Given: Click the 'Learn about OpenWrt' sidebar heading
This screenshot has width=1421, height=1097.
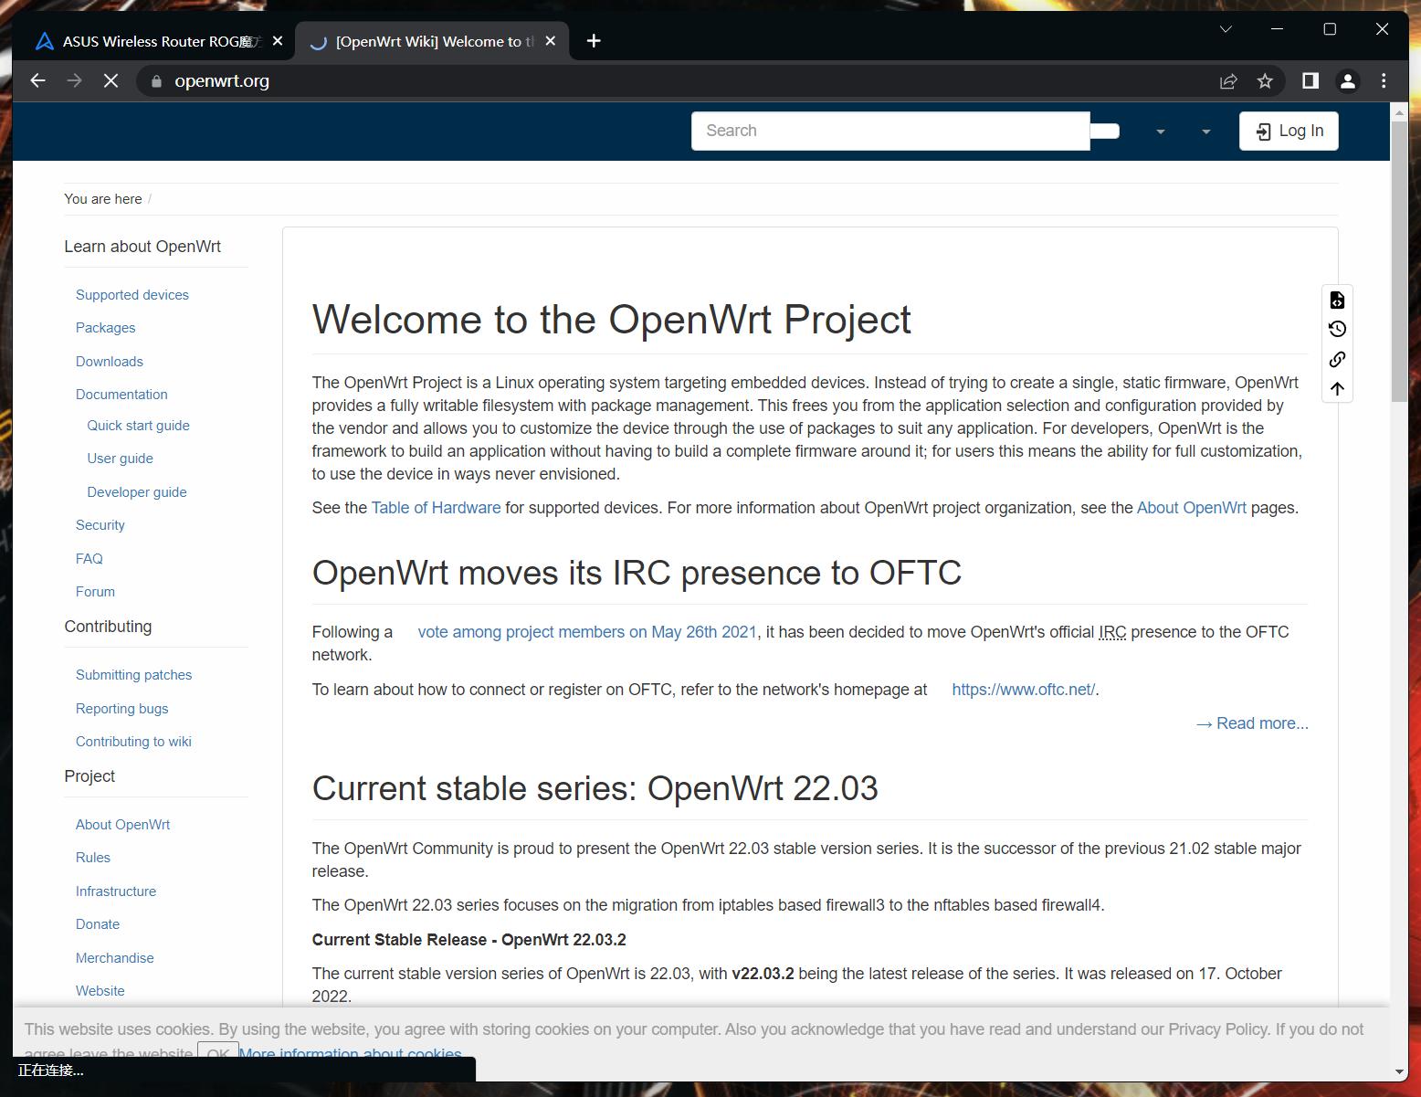Looking at the screenshot, I should click(x=142, y=247).
